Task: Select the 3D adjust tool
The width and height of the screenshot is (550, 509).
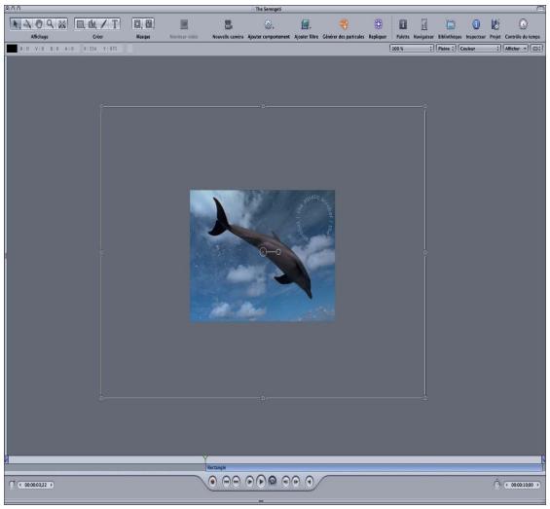Action: click(x=27, y=24)
